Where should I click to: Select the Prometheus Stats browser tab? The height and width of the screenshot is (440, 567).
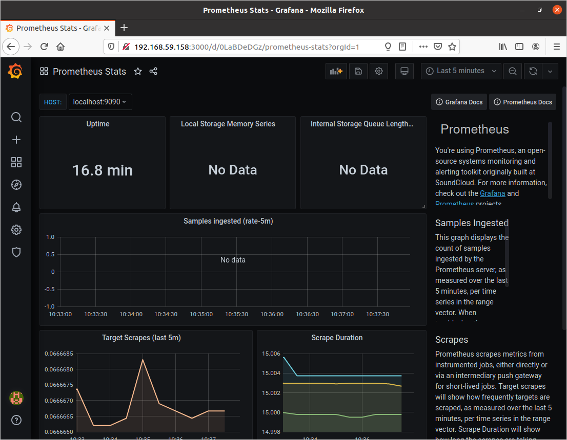point(57,28)
